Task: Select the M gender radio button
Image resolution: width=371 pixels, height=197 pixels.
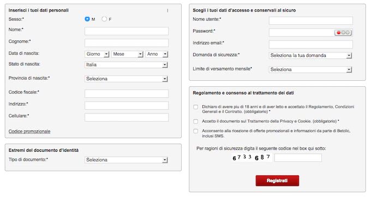Action: (x=87, y=19)
